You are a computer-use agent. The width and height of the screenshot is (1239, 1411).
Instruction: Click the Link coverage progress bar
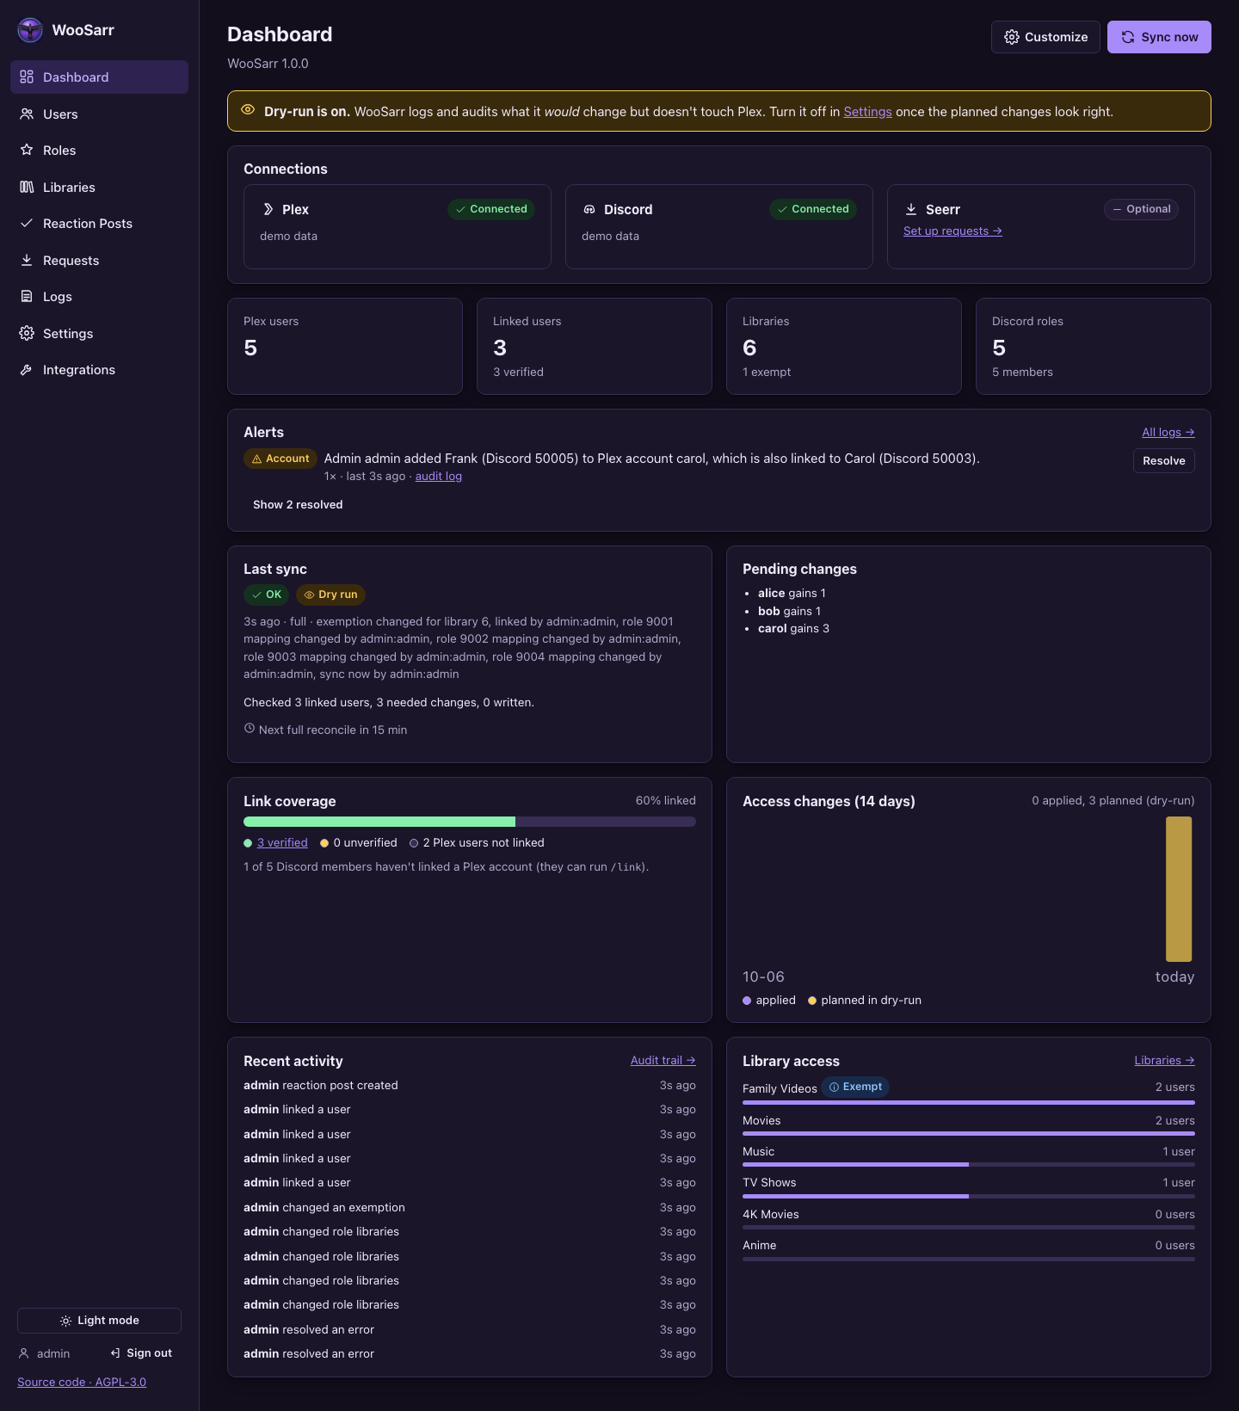click(470, 822)
